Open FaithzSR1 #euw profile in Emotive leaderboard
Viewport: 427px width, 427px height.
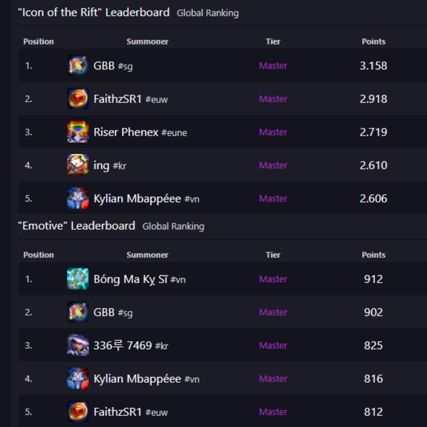click(x=131, y=412)
